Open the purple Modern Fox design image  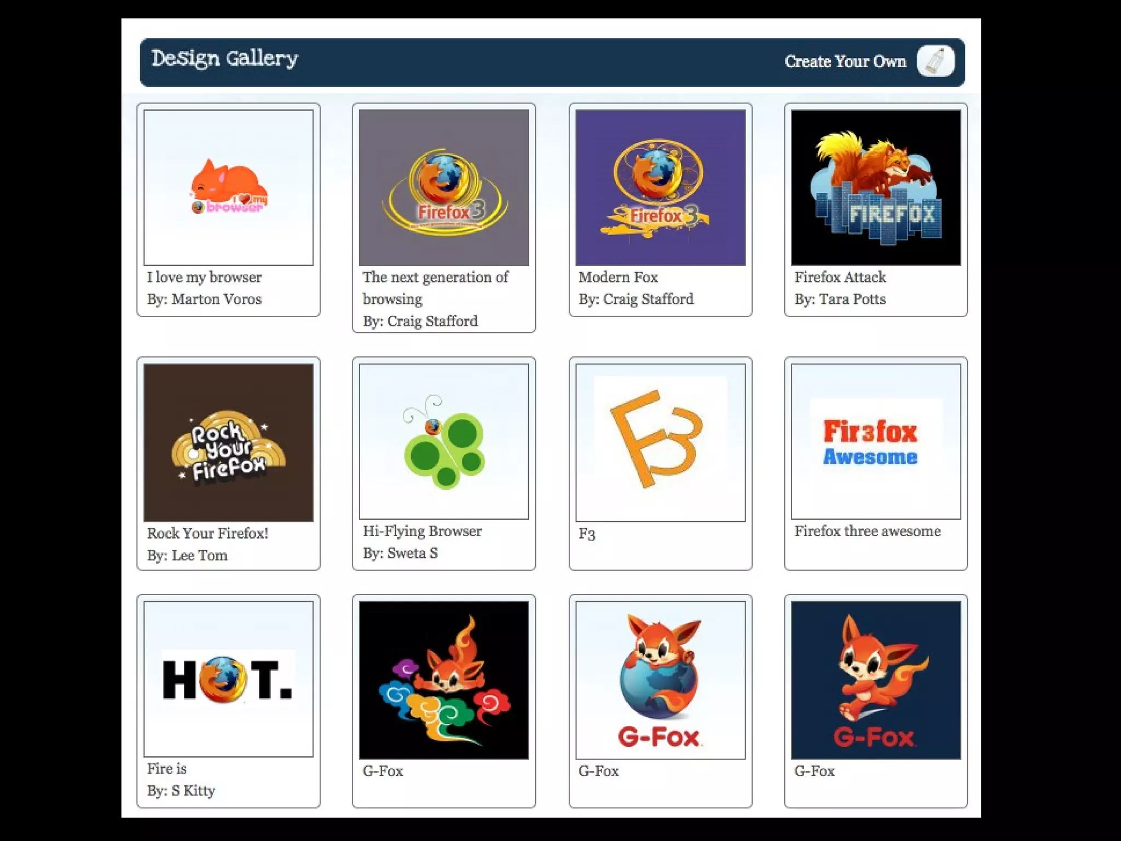(660, 187)
